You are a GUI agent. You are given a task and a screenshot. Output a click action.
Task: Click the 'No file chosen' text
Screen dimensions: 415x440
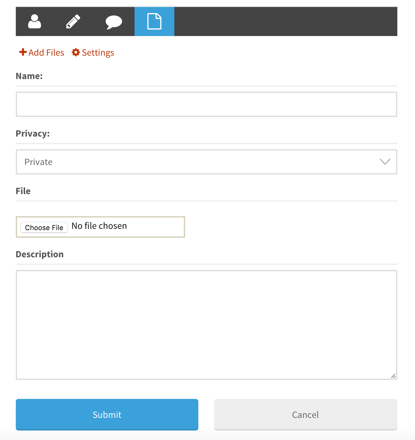tap(99, 226)
